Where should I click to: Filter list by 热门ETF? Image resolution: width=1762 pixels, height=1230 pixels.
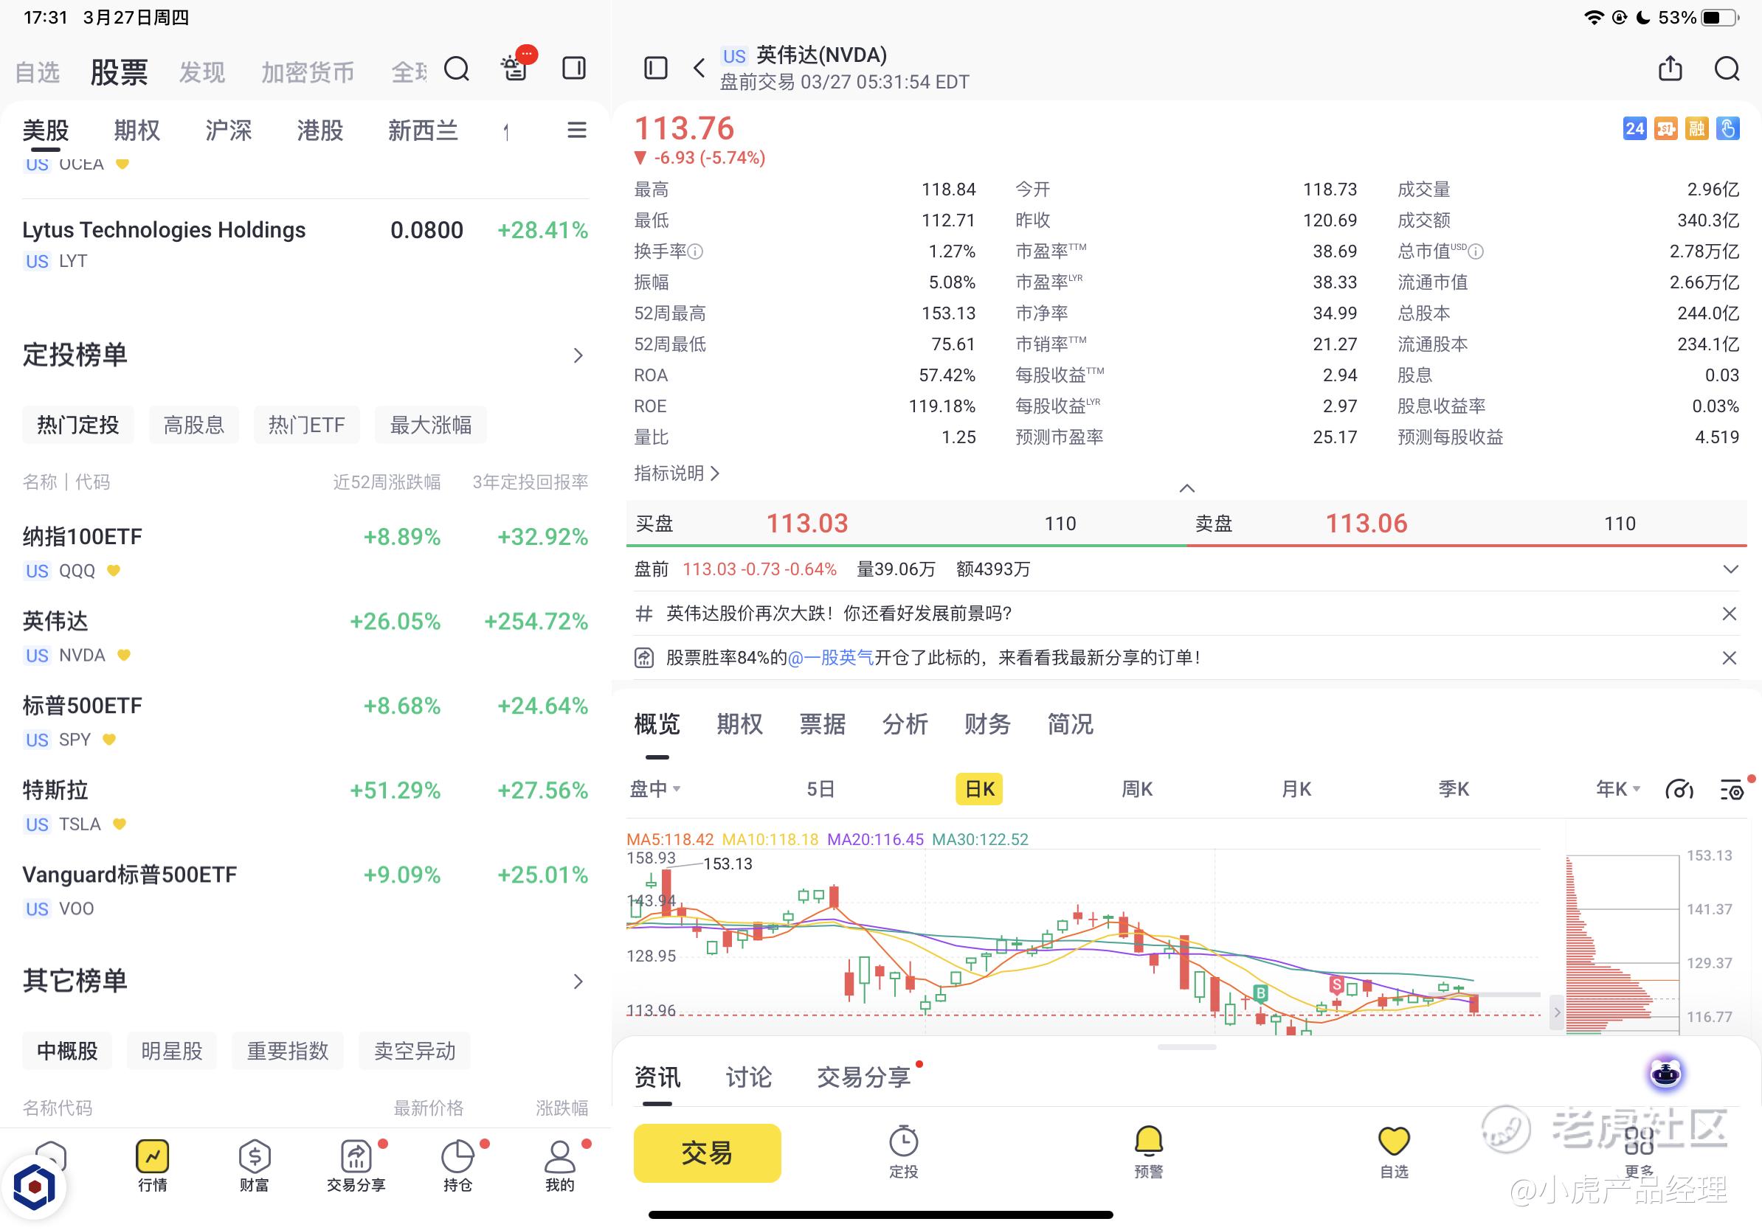tap(306, 425)
